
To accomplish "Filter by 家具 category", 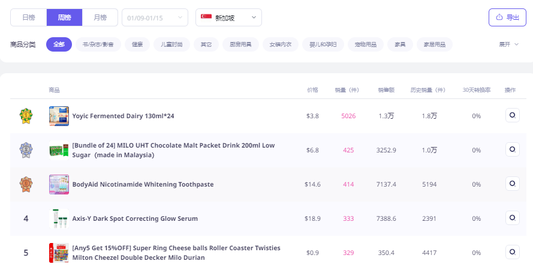I will [x=400, y=44].
